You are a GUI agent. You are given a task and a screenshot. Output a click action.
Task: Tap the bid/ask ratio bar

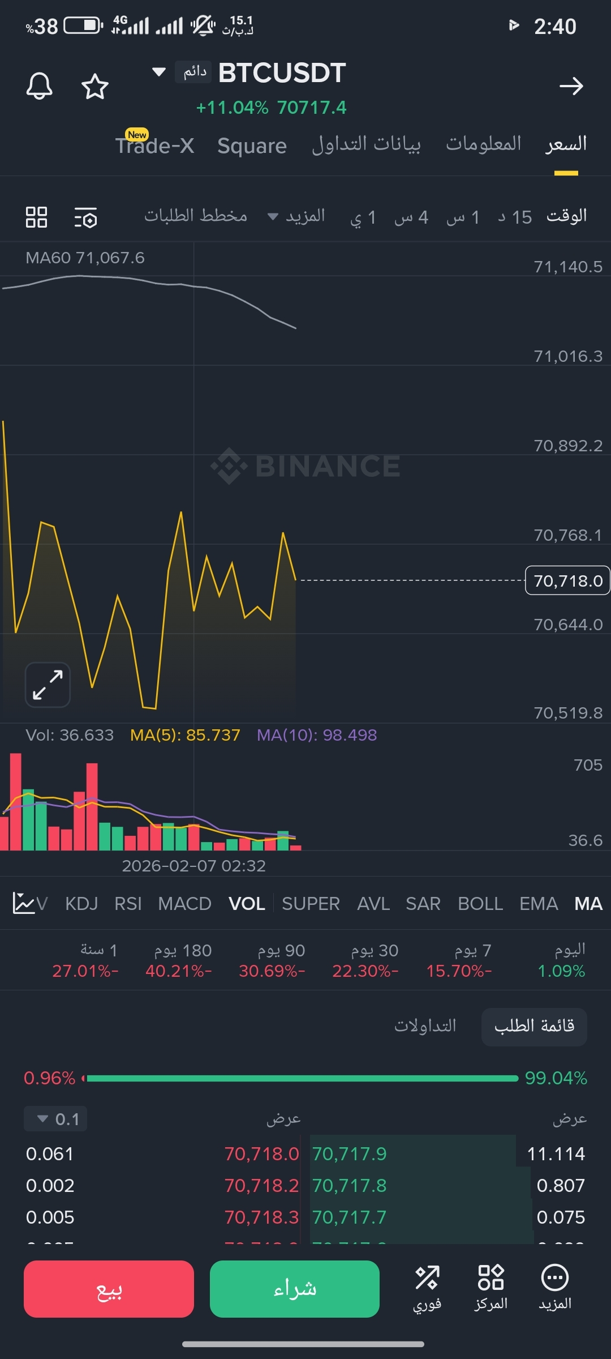301,1078
